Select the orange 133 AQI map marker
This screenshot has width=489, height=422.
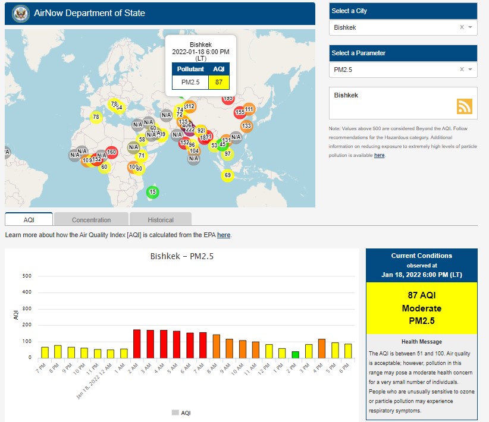click(x=246, y=126)
